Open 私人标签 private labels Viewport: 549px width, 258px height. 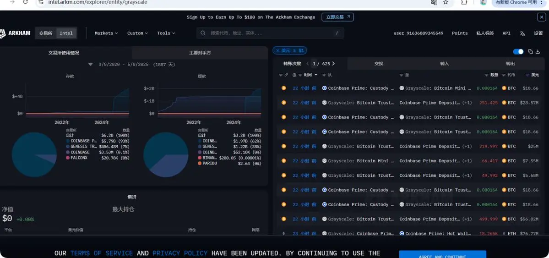pyautogui.click(x=485, y=33)
